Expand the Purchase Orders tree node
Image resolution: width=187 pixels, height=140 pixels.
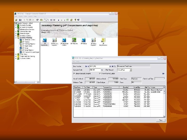(16, 58)
